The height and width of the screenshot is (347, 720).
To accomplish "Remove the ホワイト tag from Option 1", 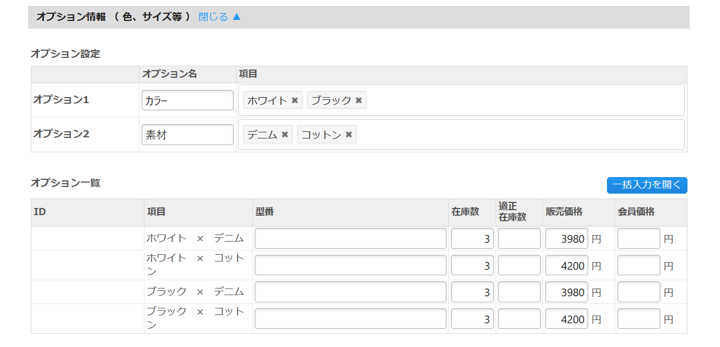I will 294,100.
